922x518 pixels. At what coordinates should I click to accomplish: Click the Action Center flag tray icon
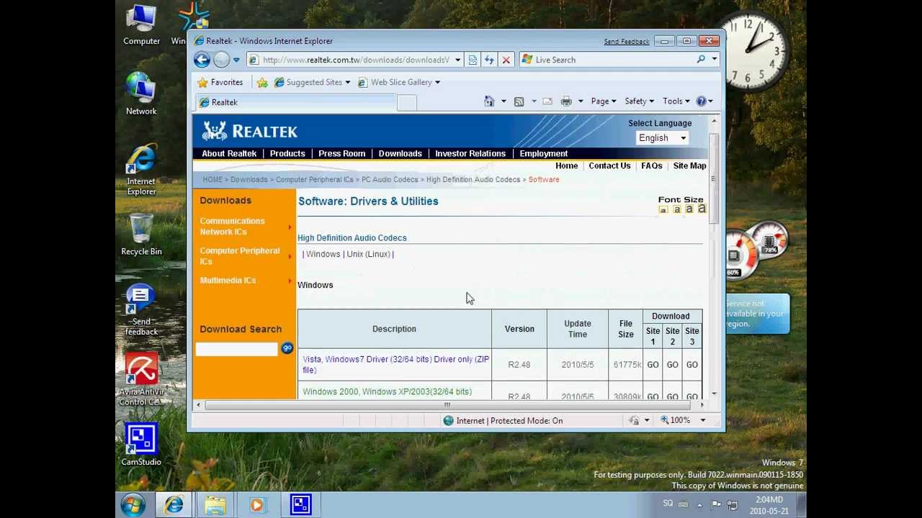pos(716,505)
